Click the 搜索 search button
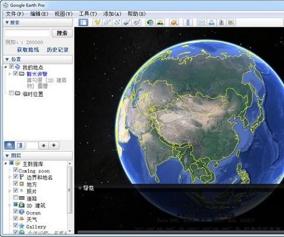Image resolution: width=284 pixels, height=237 pixels. tap(62, 33)
